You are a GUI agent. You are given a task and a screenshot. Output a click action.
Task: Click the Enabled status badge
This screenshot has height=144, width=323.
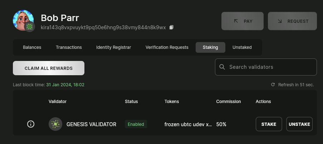tap(136, 124)
